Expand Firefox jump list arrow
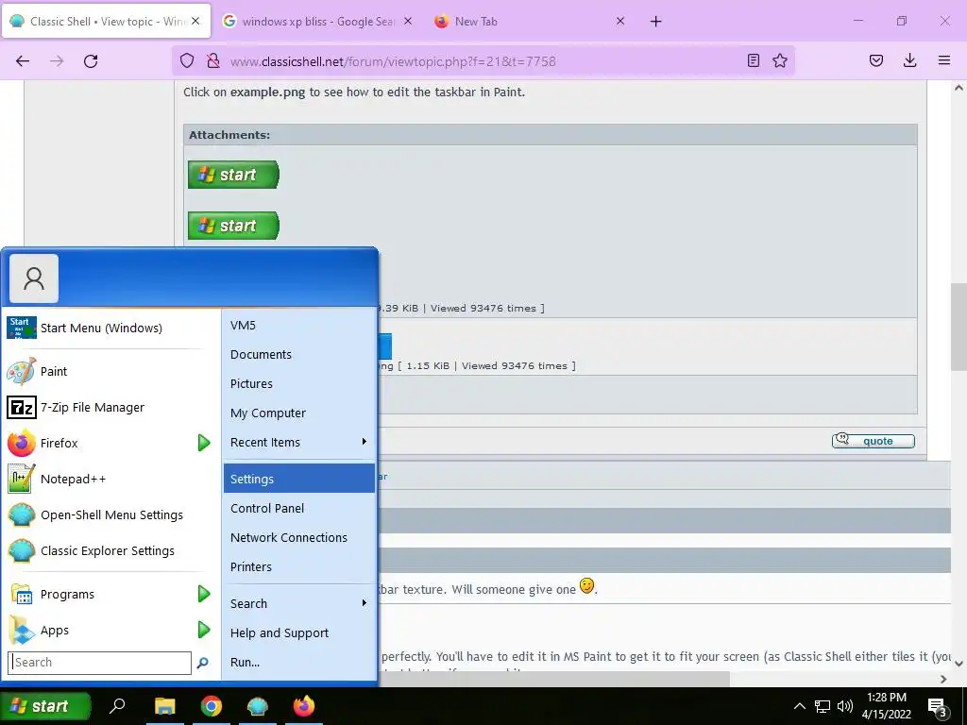The height and width of the screenshot is (725, 967). 204,443
